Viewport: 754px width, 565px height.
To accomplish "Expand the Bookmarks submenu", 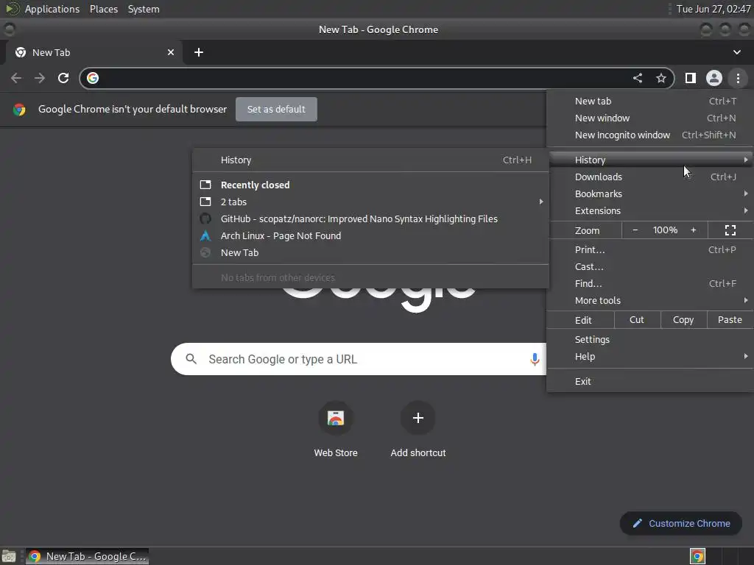I will tap(650, 193).
